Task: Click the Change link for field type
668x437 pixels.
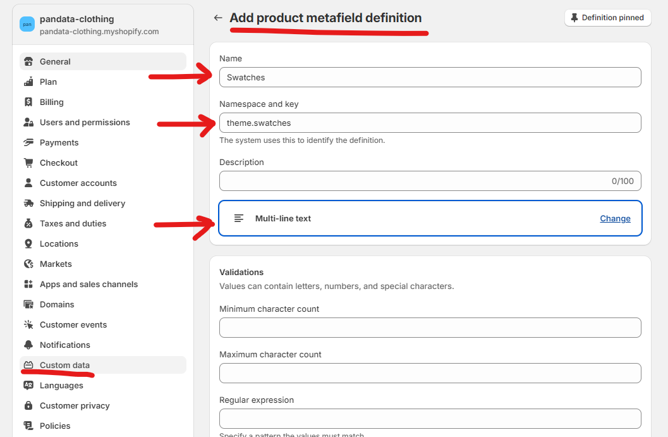Action: pyautogui.click(x=615, y=218)
